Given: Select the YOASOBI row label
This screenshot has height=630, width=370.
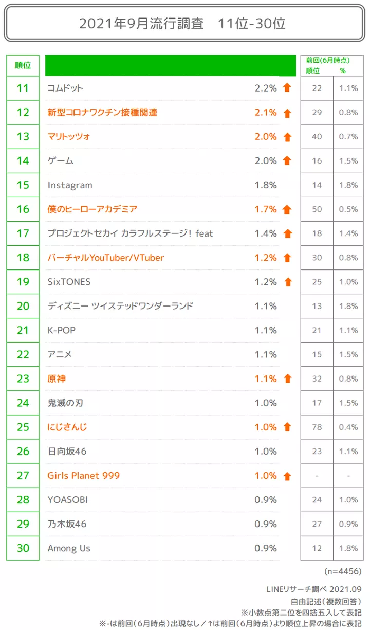Looking at the screenshot, I should point(68,500).
